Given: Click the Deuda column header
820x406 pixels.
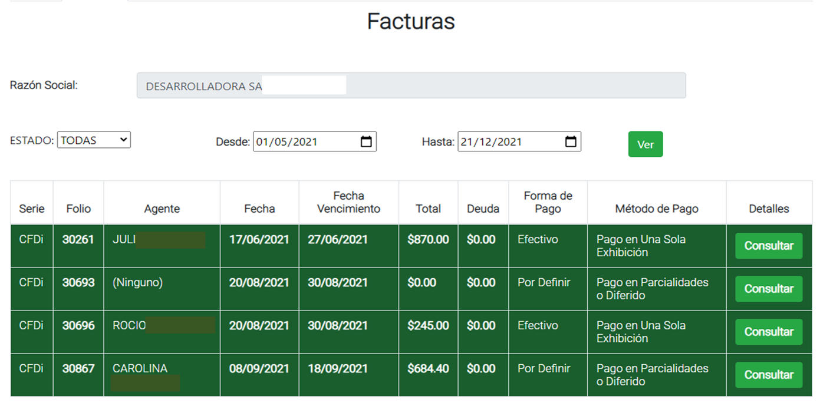Looking at the screenshot, I should (x=483, y=209).
